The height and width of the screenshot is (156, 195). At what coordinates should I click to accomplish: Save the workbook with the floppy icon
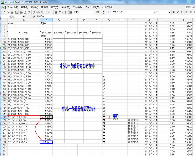[12, 12]
